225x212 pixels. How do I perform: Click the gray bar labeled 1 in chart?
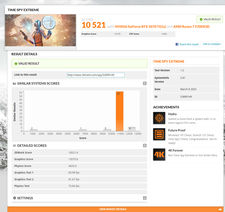tap(83, 130)
